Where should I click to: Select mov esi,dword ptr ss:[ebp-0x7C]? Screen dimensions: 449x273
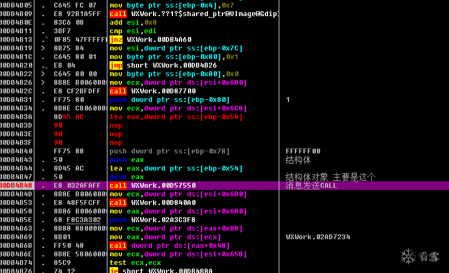click(x=176, y=48)
